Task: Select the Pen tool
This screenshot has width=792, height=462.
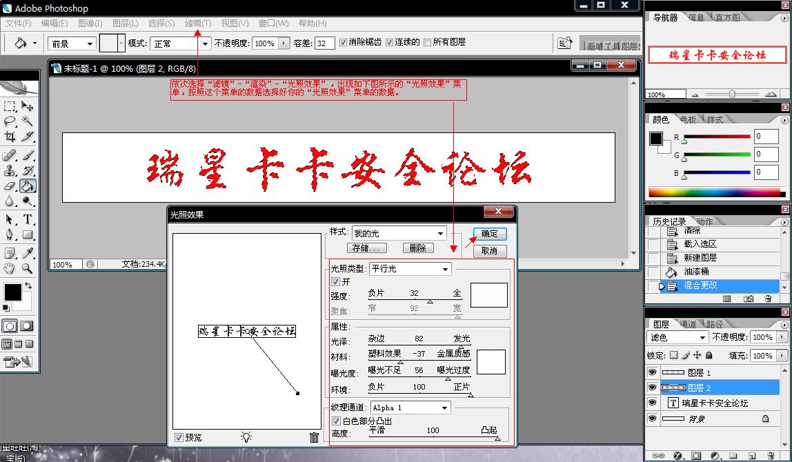Action: (x=10, y=234)
